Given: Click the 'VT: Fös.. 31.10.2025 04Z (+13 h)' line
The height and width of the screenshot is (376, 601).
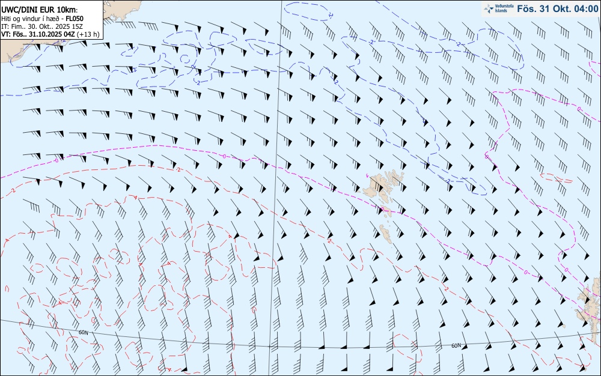Looking at the screenshot, I should 50,34.
